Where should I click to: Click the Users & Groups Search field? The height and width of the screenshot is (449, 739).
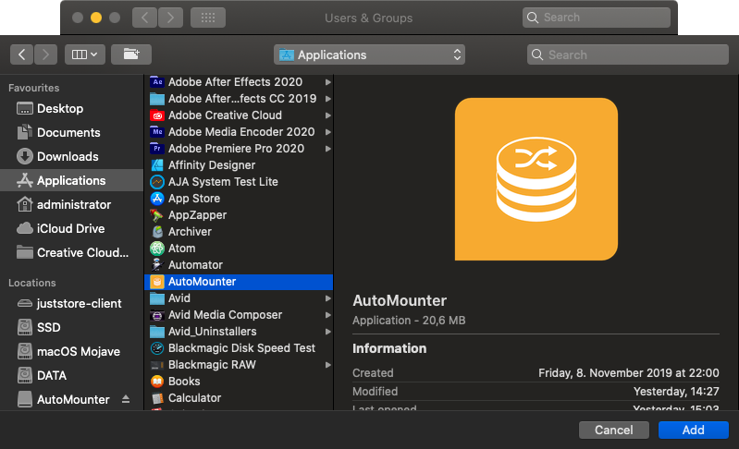597,18
